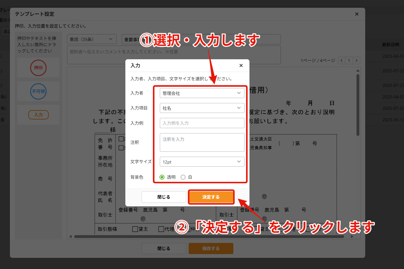
Task: Select the 白 background radio button
Action: tap(183, 177)
